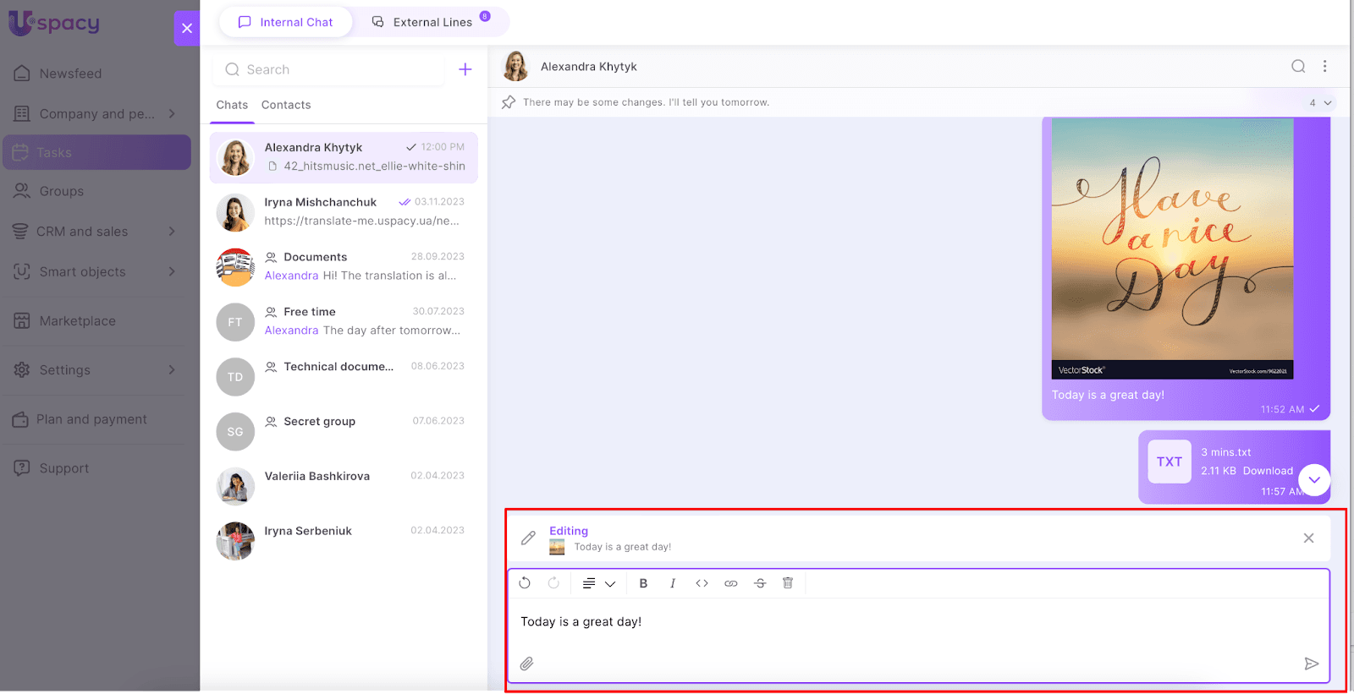Image resolution: width=1354 pixels, height=694 pixels.
Task: Click the insert link icon
Action: (731, 583)
